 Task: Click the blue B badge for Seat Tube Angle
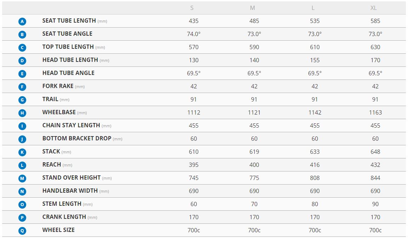coord(22,35)
